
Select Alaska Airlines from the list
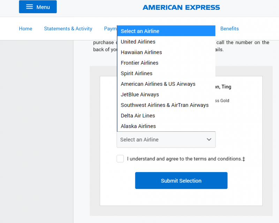[x=138, y=126]
